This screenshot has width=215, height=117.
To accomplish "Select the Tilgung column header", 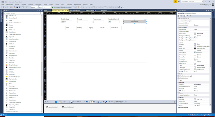I will click(93, 28).
